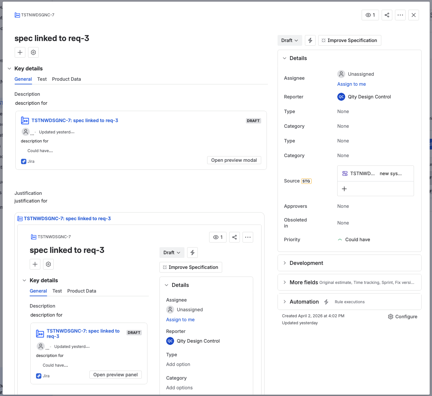Viewport: 432px width, 396px height.
Task: Click Assign to me in right Details
Action: pos(351,84)
